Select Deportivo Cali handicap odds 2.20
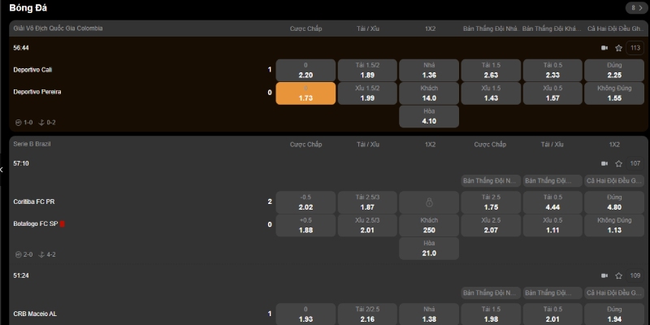Image resolution: width=650 pixels, height=325 pixels. click(305, 70)
